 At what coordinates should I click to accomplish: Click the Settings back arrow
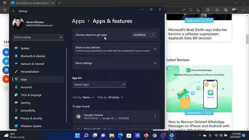(x=14, y=11)
